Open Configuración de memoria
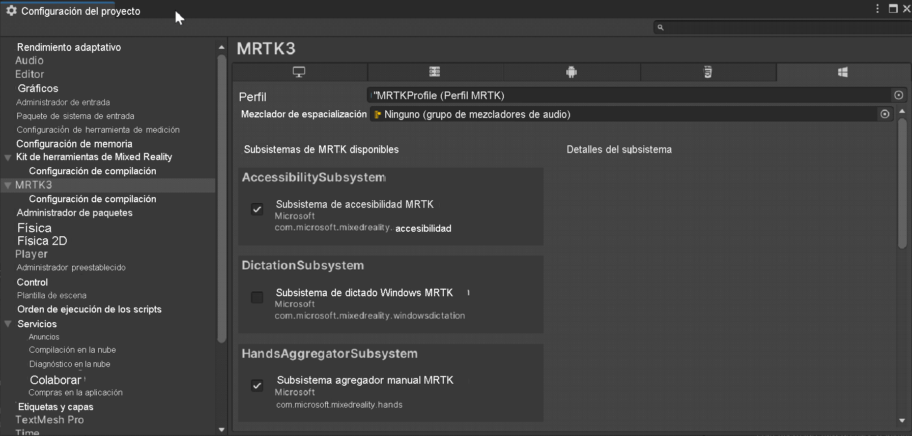Image resolution: width=912 pixels, height=436 pixels. point(74,144)
